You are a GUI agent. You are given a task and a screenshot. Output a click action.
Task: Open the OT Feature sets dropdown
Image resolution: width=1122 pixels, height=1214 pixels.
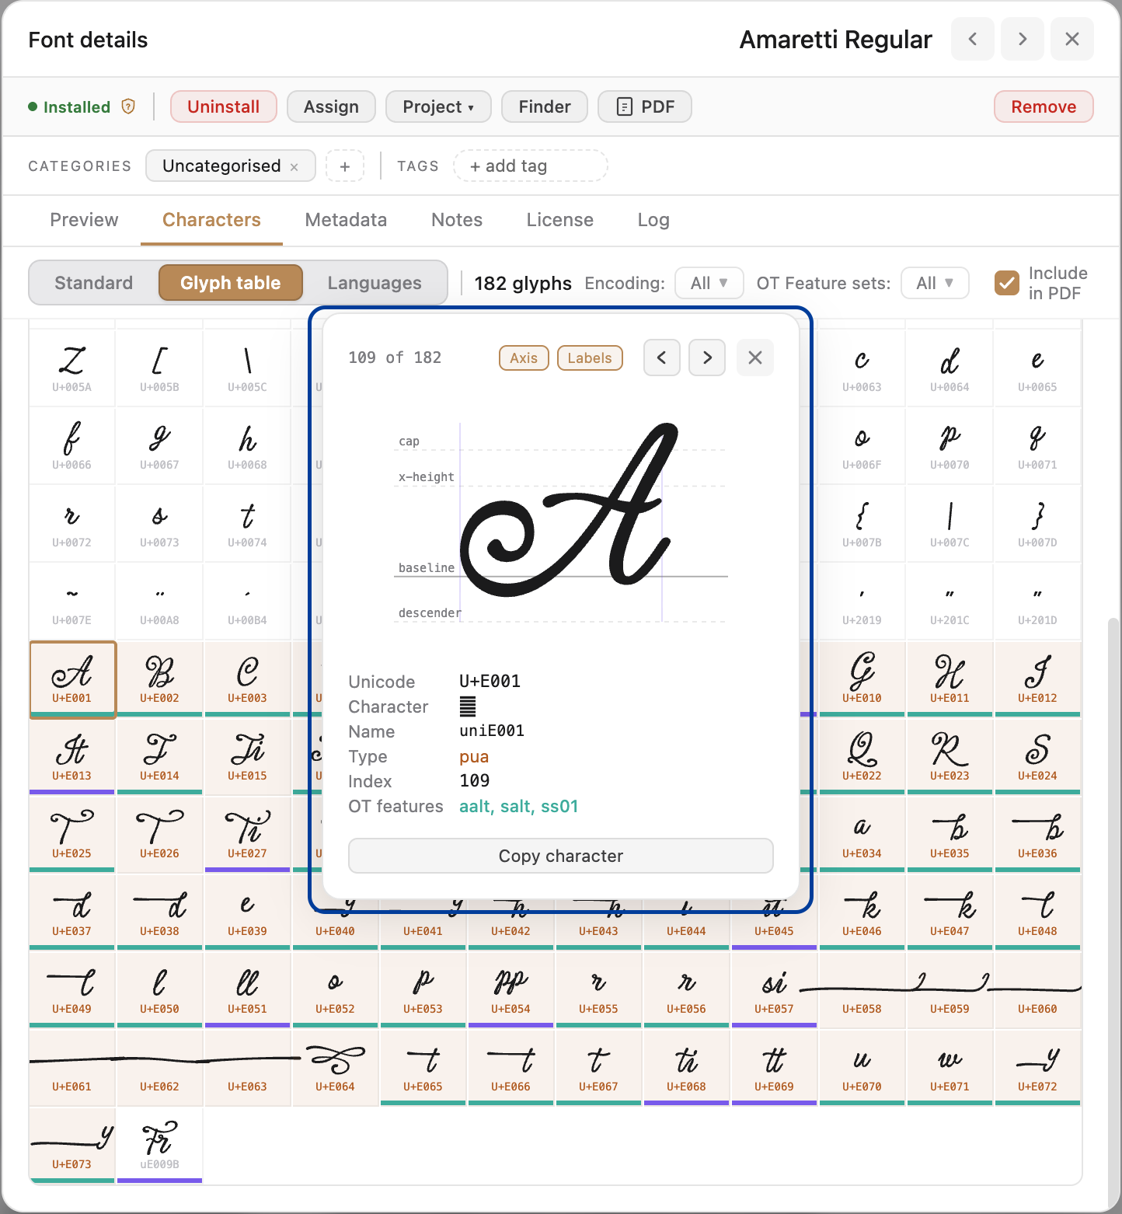coord(935,283)
